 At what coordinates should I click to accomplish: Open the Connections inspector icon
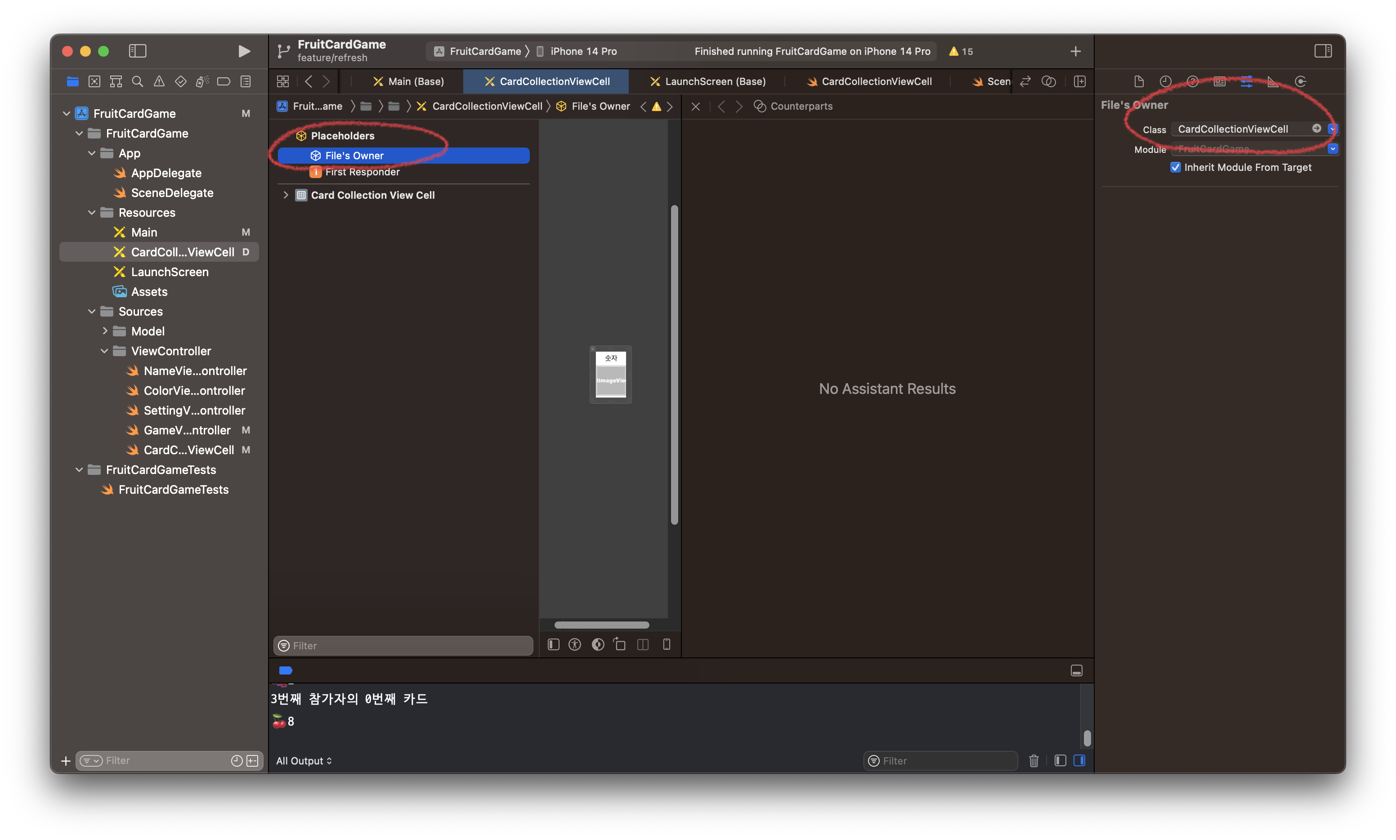pyautogui.click(x=1300, y=81)
